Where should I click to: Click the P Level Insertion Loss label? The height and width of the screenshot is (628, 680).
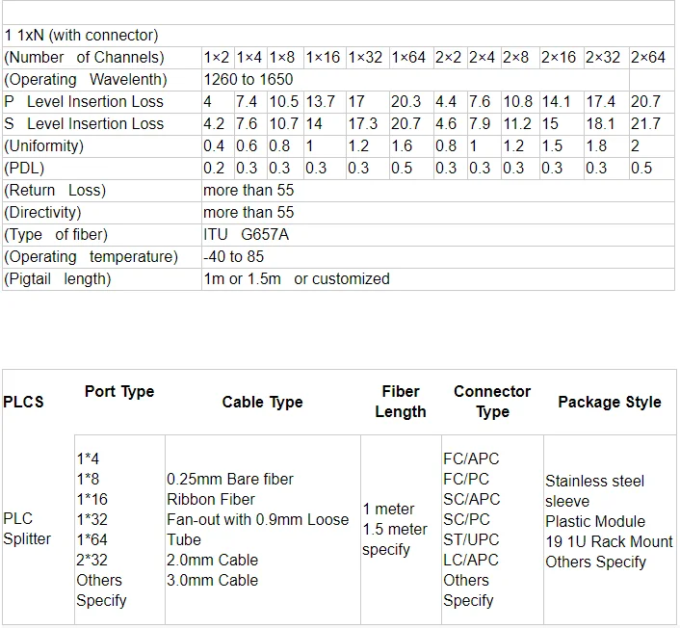85,102
